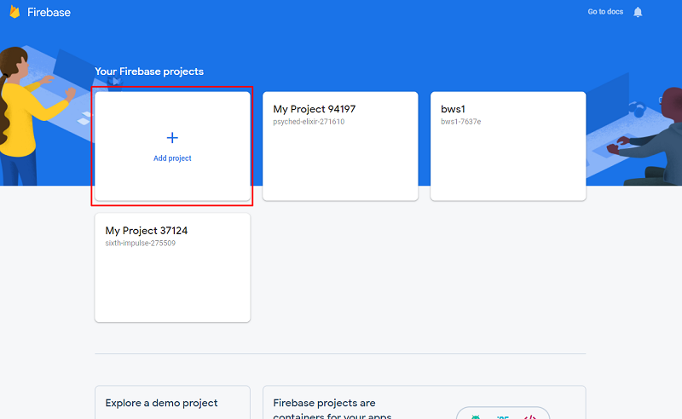This screenshot has height=419, width=682.
Task: Click the Your Firebase projects heading
Action: [x=149, y=72]
